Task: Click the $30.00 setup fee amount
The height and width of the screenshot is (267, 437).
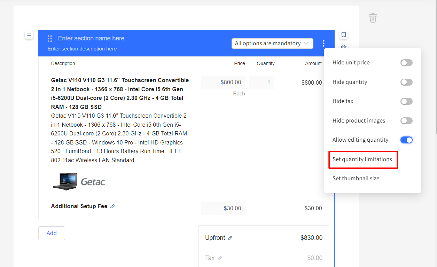Action: [313, 209]
